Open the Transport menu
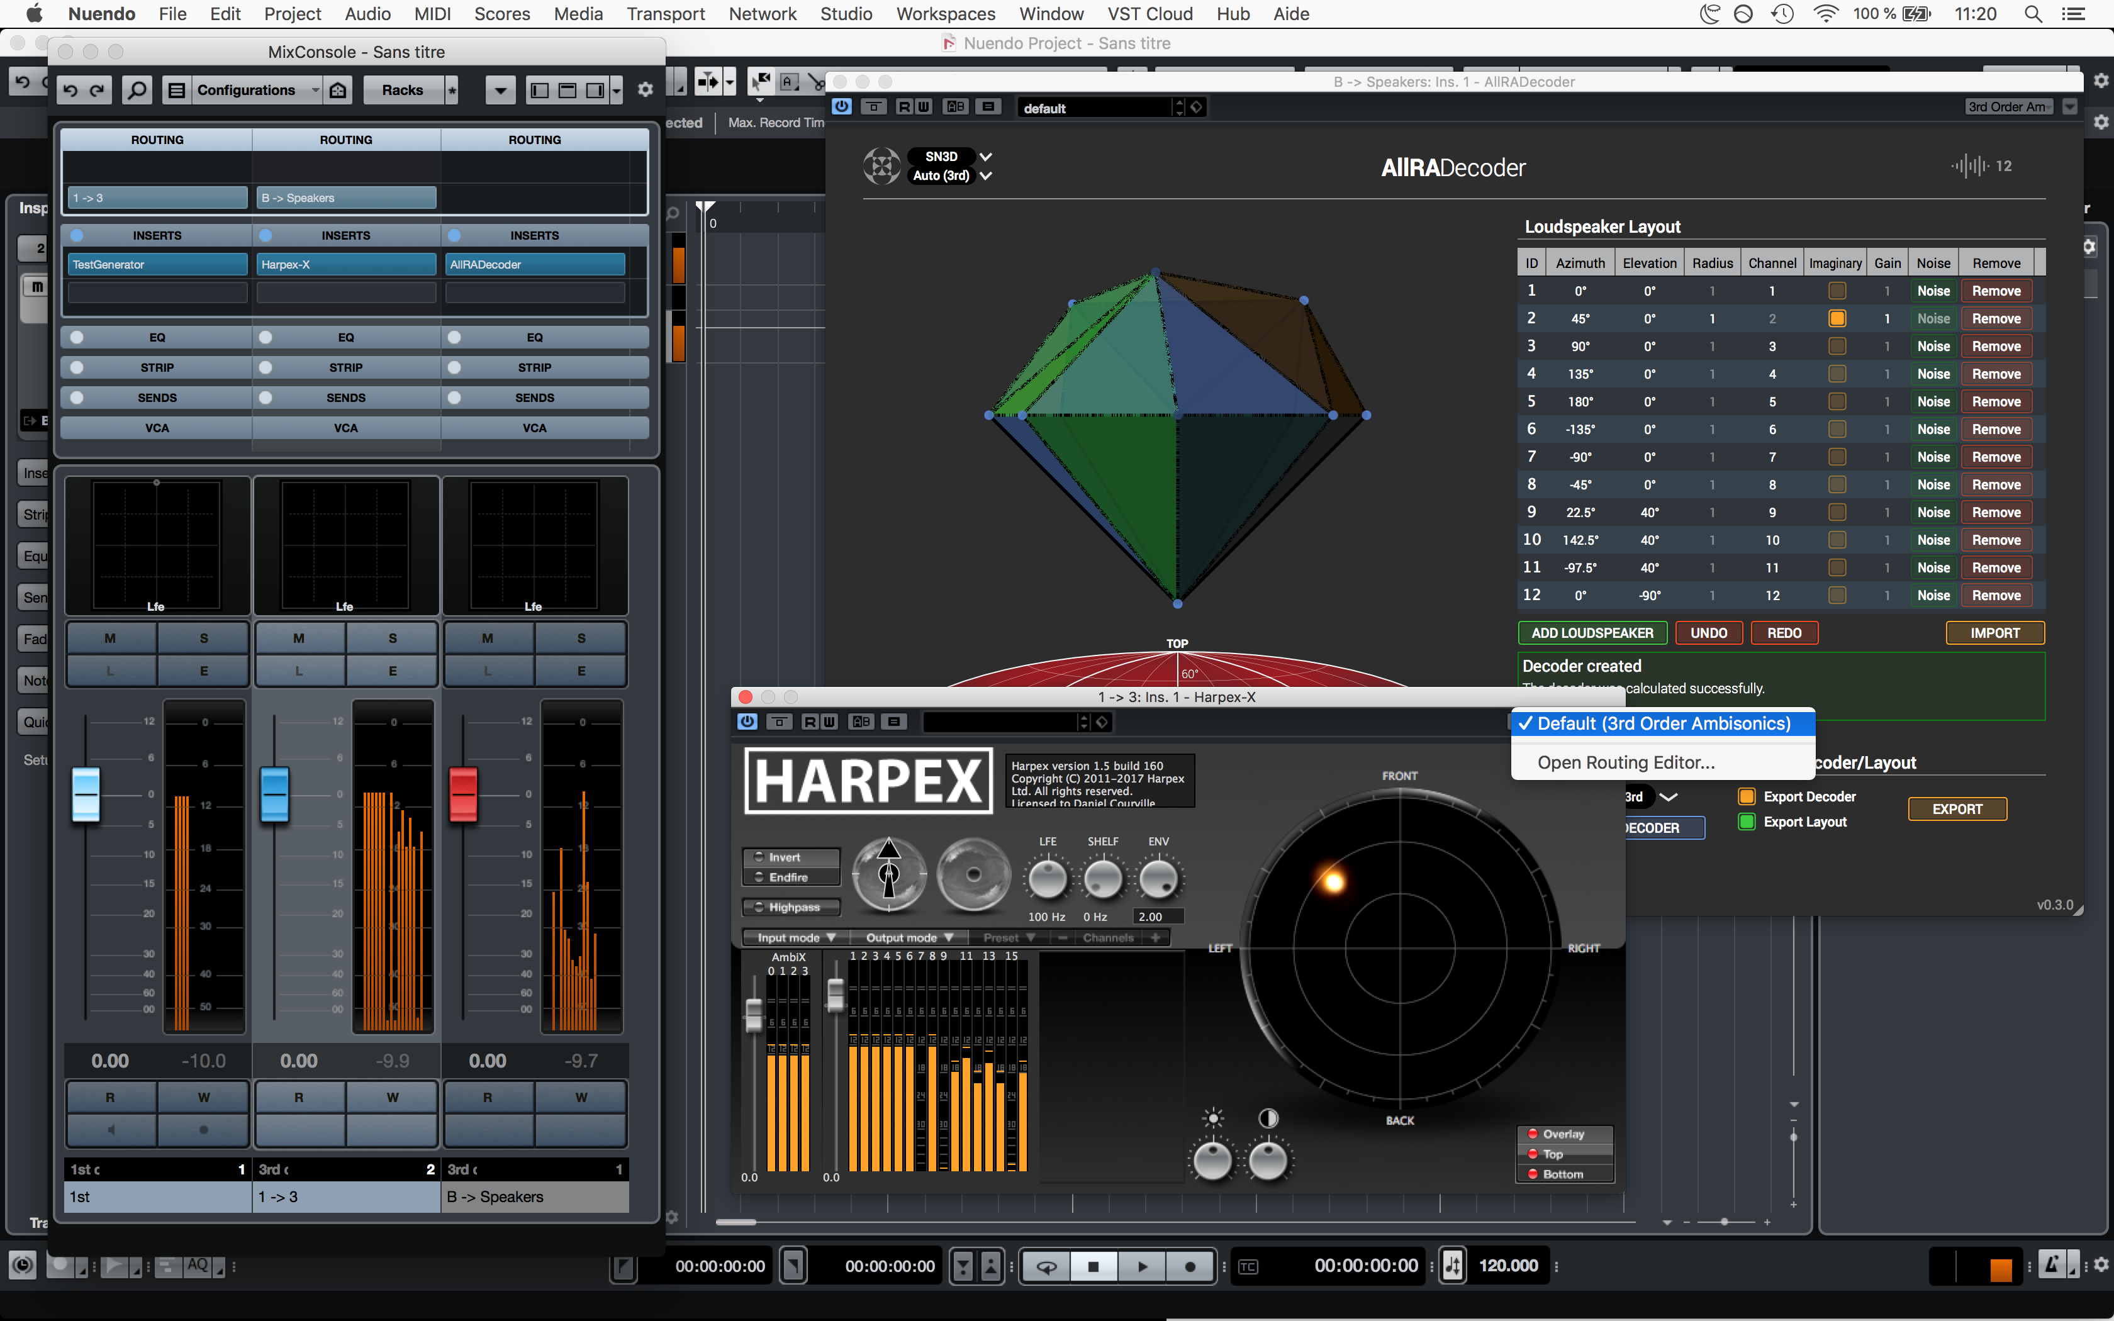 [x=665, y=14]
